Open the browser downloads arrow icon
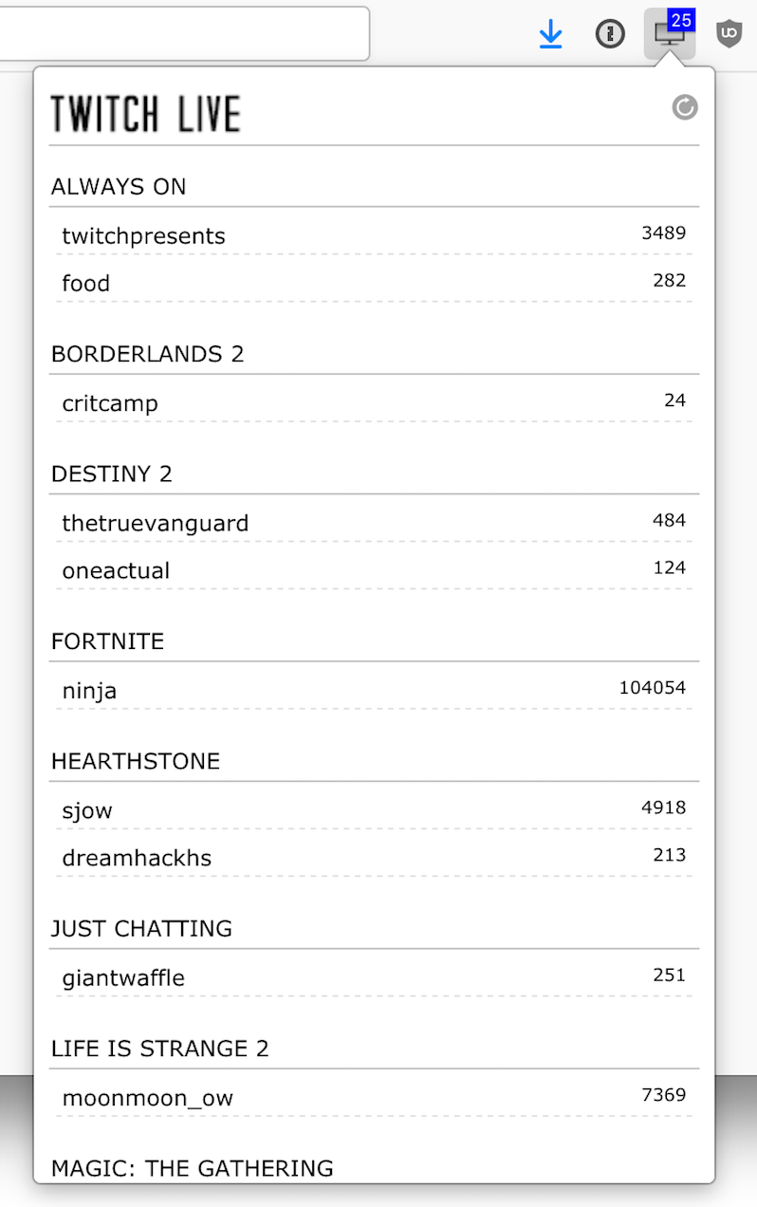Viewport: 757px width, 1207px height. coord(550,35)
